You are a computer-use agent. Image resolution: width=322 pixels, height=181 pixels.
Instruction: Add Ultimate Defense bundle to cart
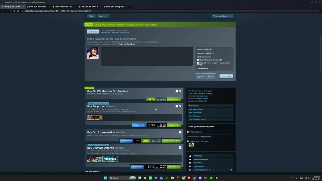coord(174,167)
